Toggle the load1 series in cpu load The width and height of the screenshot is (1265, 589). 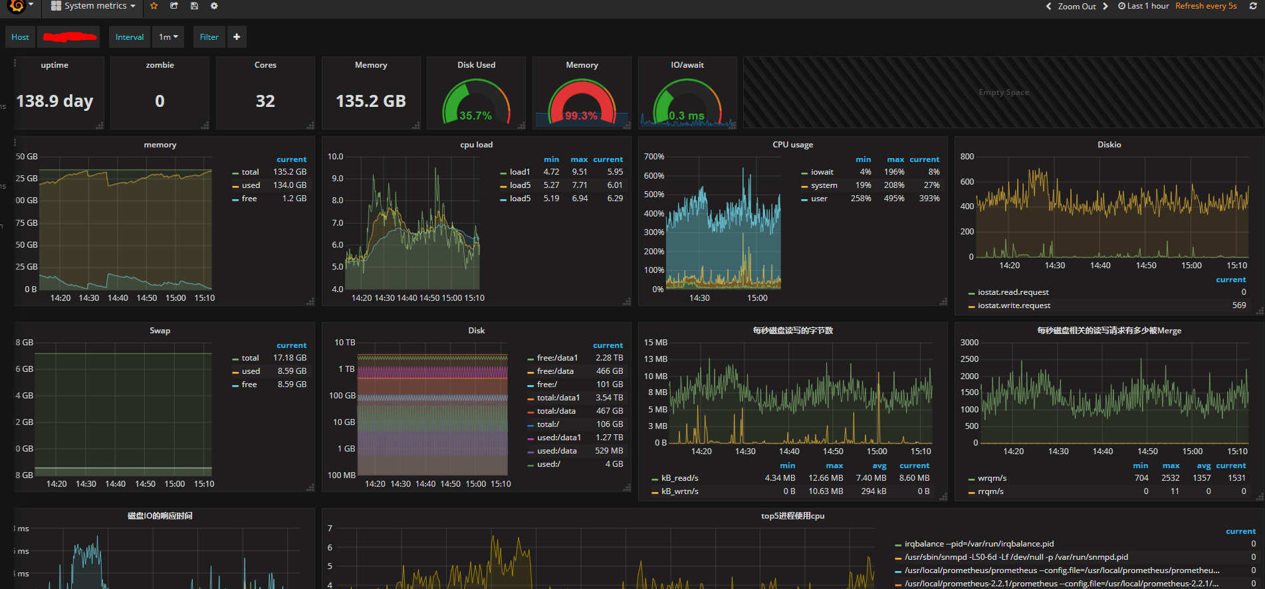click(520, 172)
